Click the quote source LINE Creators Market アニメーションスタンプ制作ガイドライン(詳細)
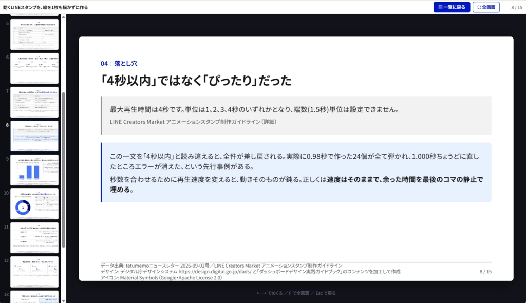 click(x=193, y=122)
